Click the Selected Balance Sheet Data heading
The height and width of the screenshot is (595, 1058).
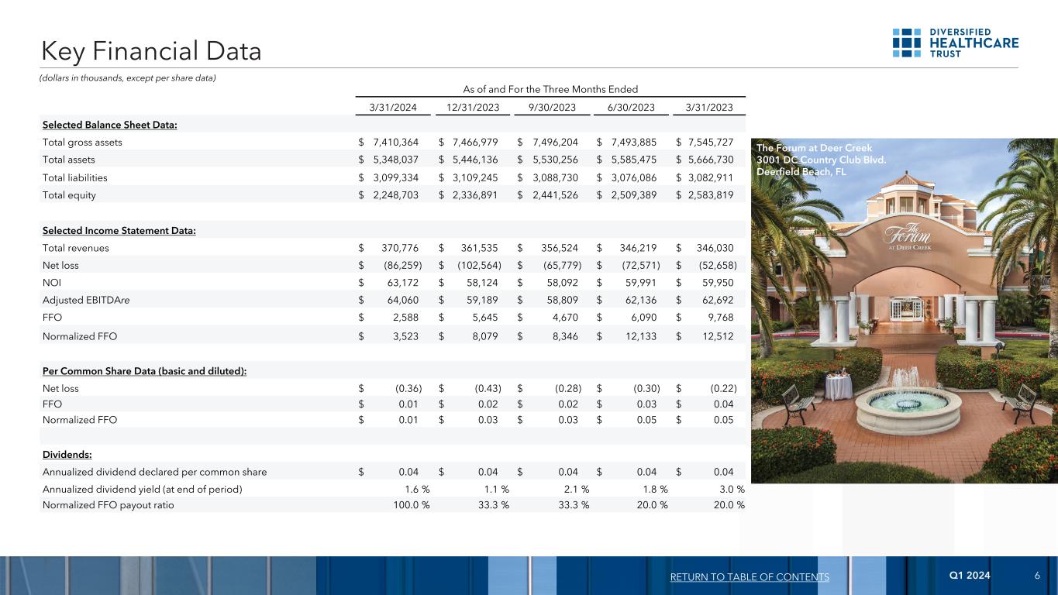(110, 126)
